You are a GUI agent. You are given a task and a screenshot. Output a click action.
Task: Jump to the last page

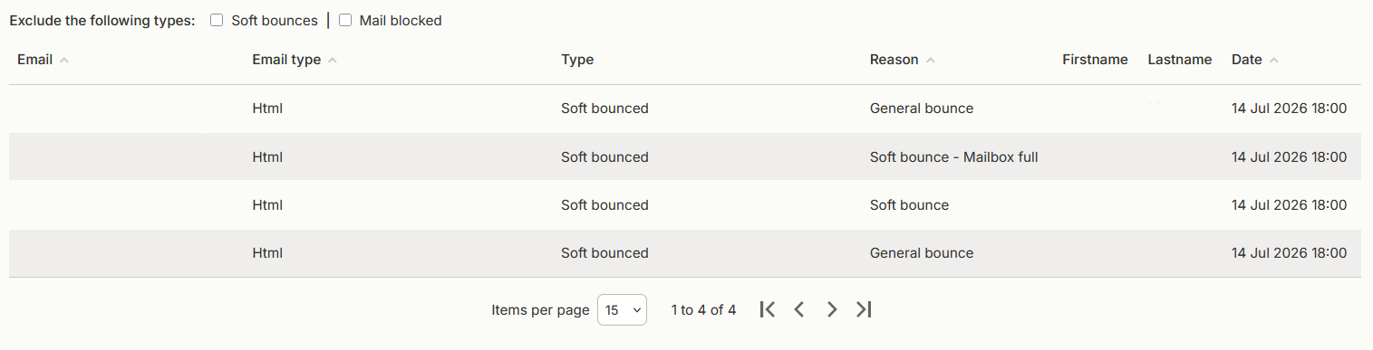point(864,309)
